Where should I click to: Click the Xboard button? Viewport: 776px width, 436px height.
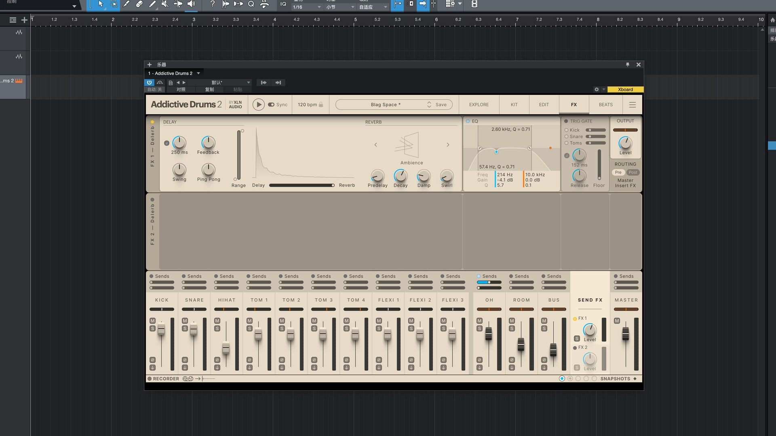pyautogui.click(x=625, y=90)
